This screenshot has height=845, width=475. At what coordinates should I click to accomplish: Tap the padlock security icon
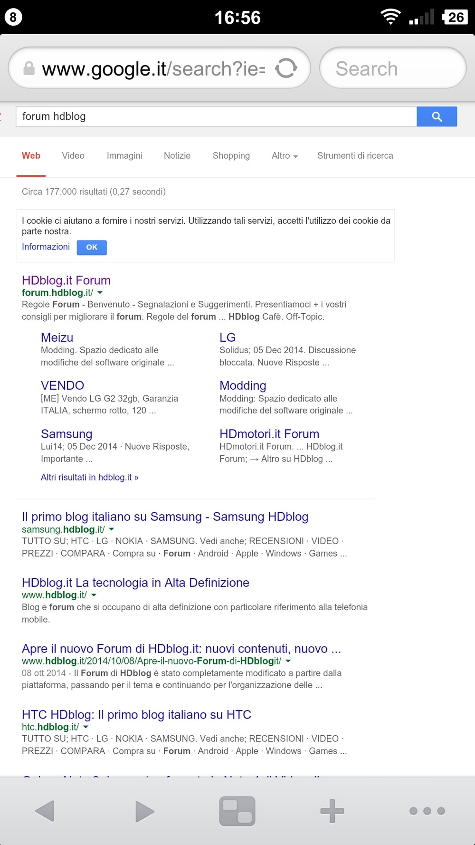[x=29, y=68]
